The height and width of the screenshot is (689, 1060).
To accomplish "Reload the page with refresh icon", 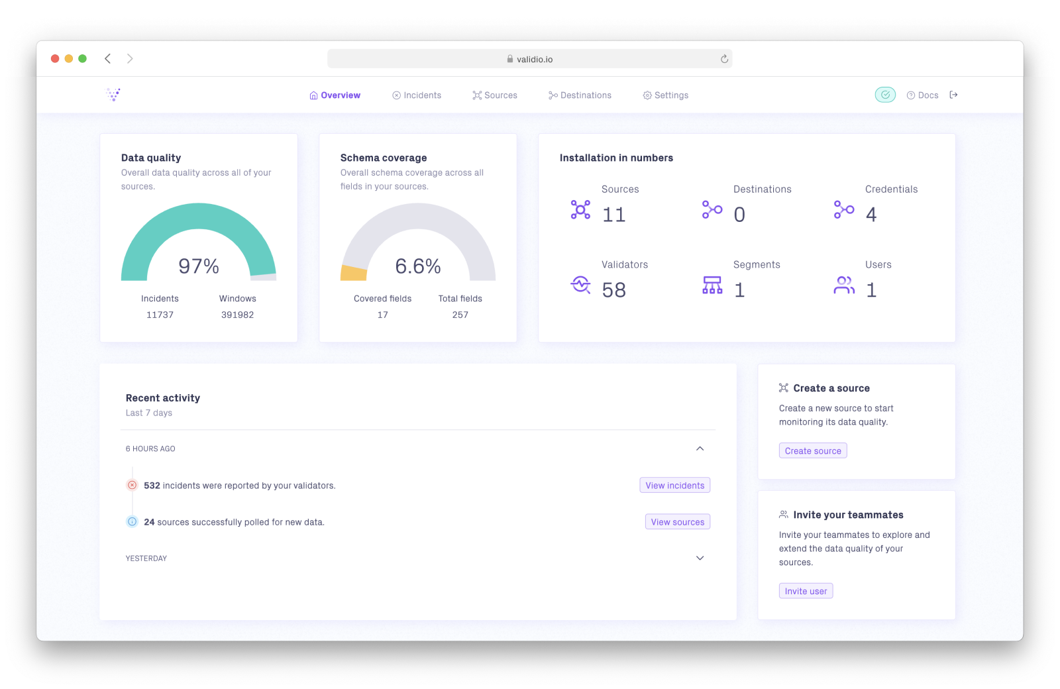I will (x=724, y=59).
